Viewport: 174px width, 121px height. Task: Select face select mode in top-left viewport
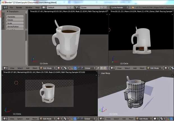[x=105, y=68]
